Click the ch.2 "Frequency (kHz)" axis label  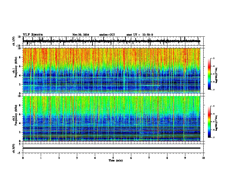[16, 115]
